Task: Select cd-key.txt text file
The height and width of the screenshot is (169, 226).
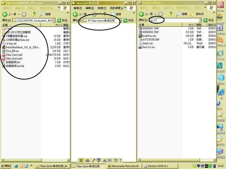Action: (11, 44)
